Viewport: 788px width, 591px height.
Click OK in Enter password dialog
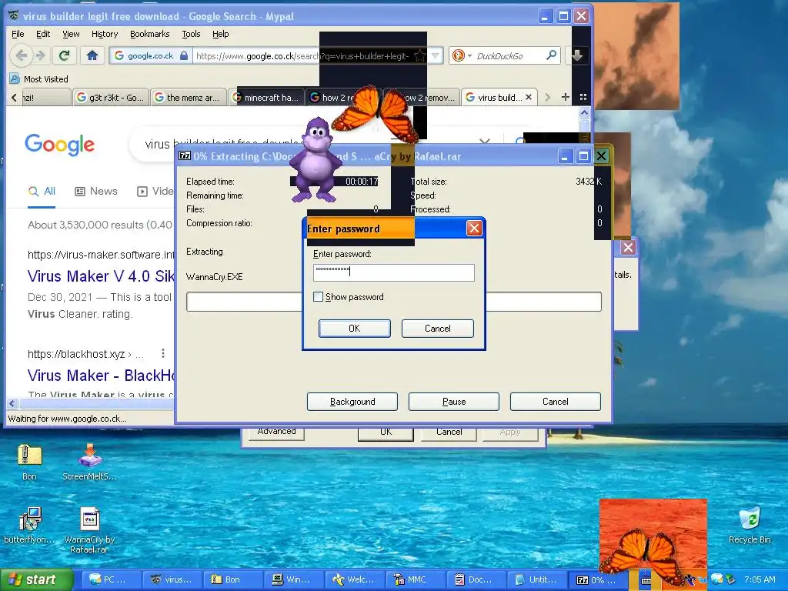(354, 328)
